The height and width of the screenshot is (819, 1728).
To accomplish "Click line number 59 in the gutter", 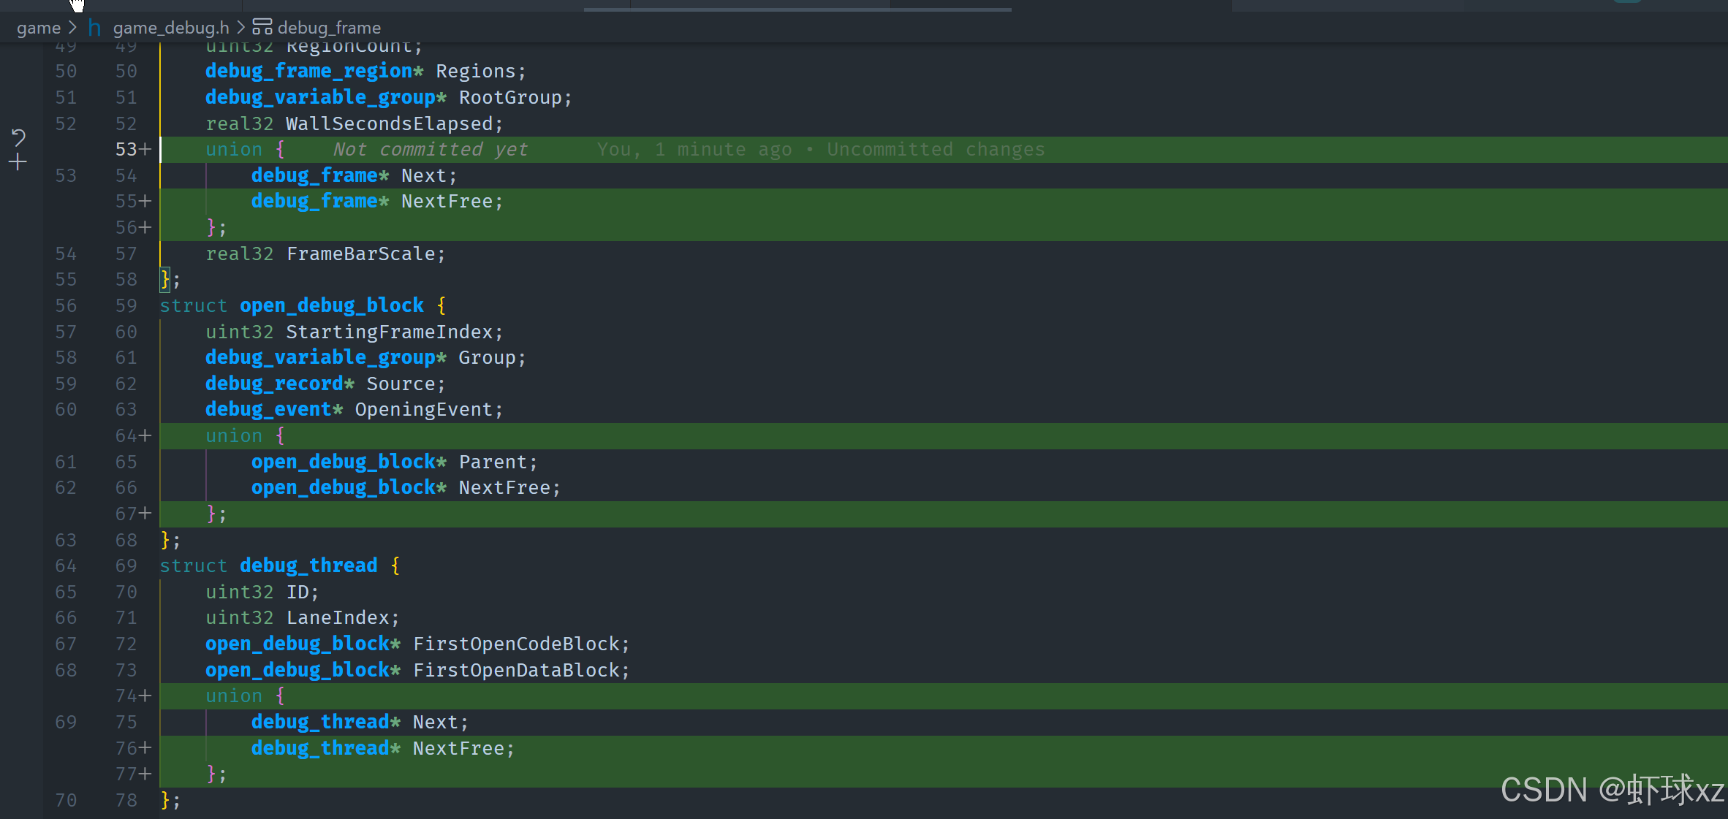I will [x=126, y=305].
